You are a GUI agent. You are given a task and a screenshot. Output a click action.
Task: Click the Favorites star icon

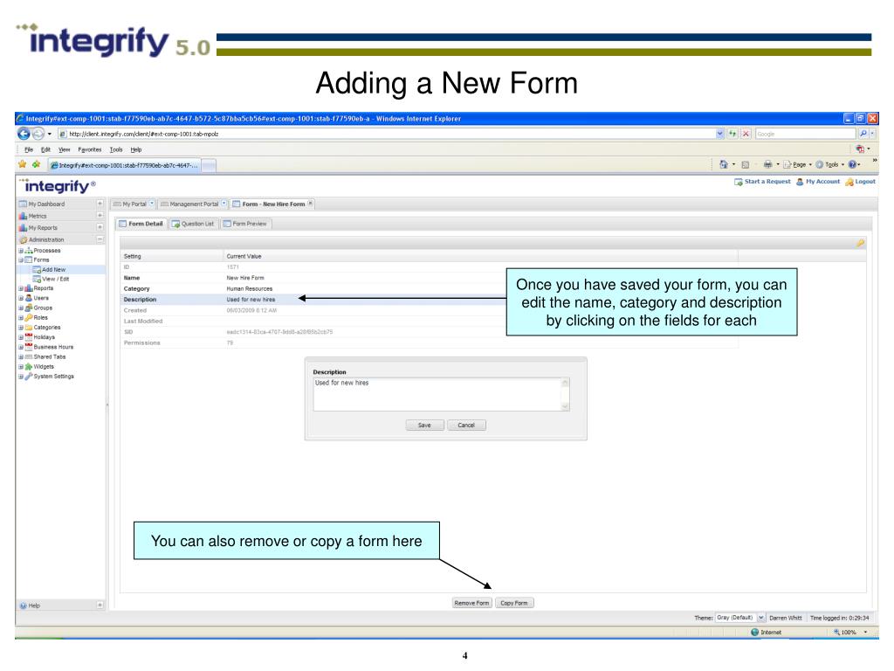pyautogui.click(x=22, y=164)
